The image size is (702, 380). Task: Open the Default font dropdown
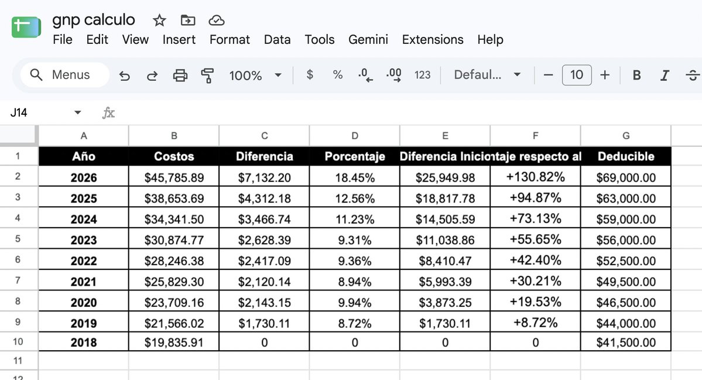(487, 75)
